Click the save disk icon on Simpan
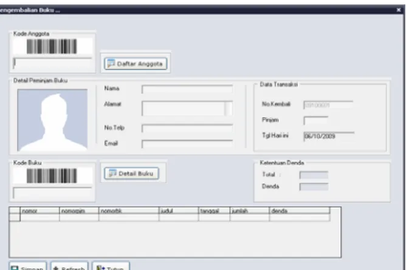 point(15,268)
